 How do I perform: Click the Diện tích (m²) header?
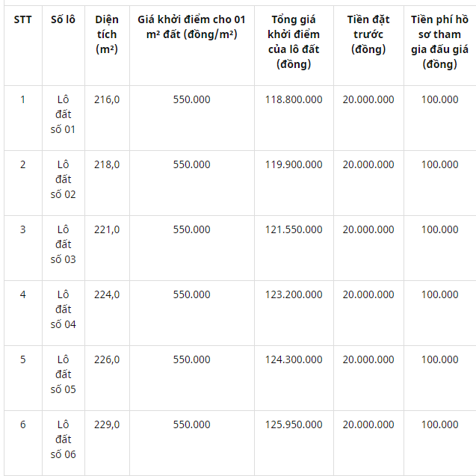(x=107, y=34)
